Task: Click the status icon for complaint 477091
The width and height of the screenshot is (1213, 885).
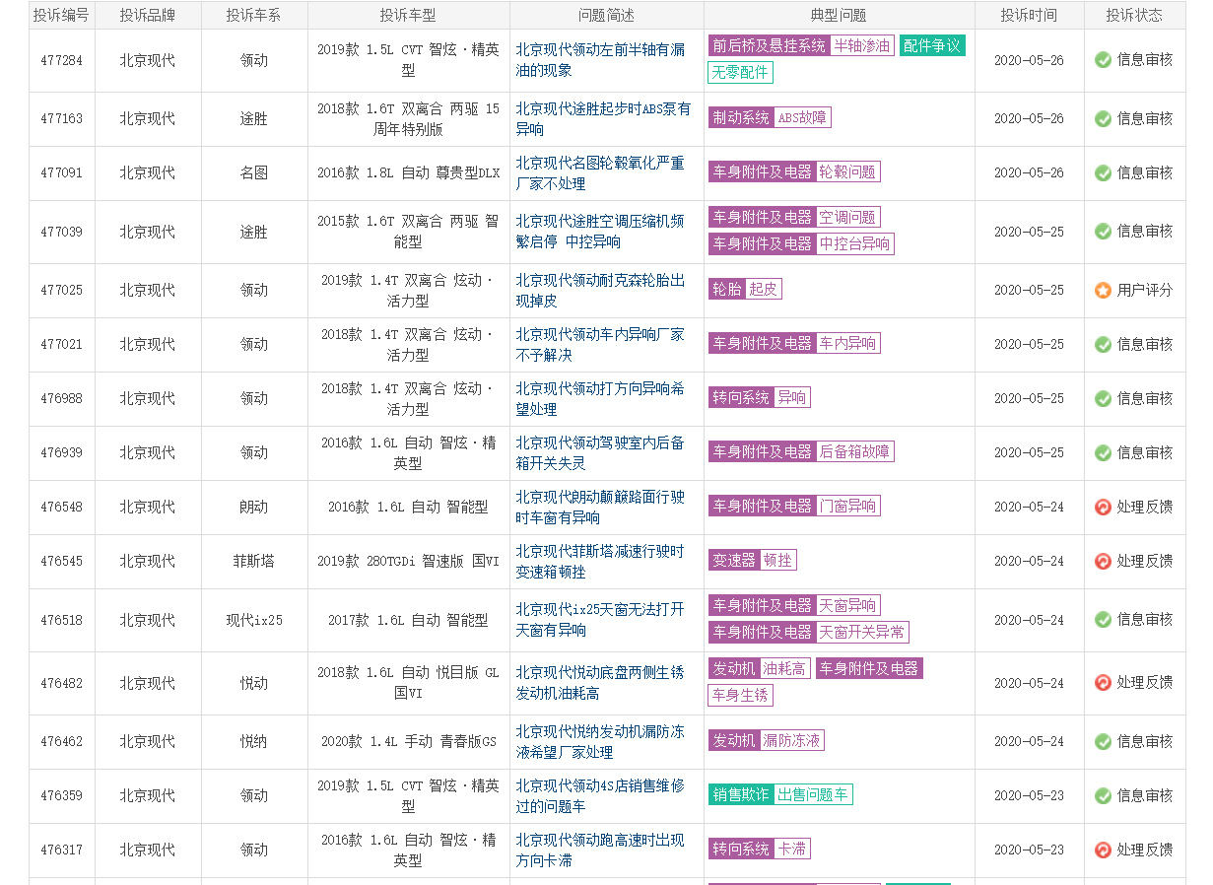Action: [1104, 172]
